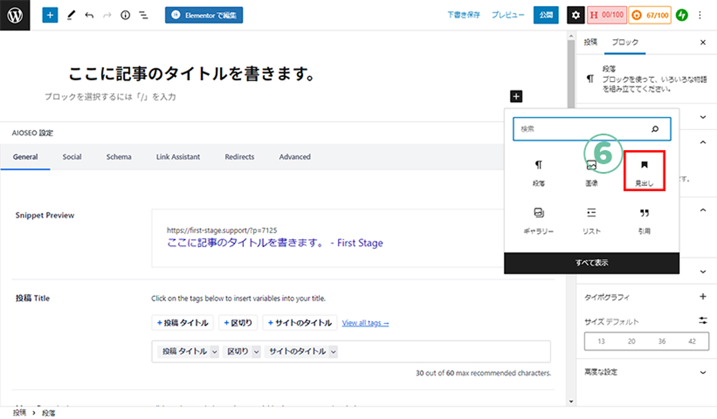Open the 投稿 タイトル tag dropdown arrow
717x419 pixels.
click(x=214, y=352)
